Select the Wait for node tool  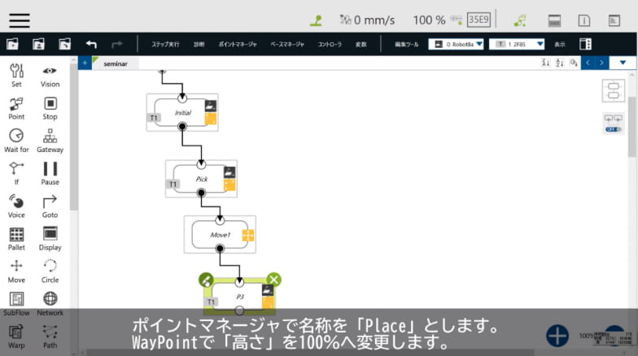pos(16,141)
